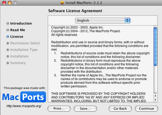Click the Installation step label
This screenshot has height=115, width=162.
pos(19,56)
